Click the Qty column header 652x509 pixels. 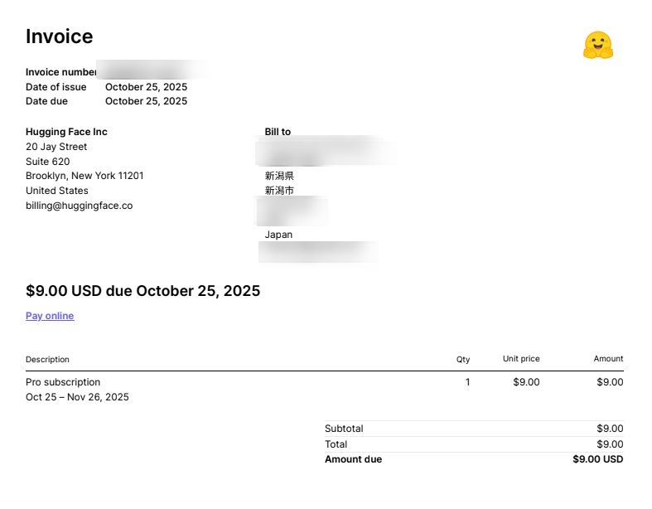click(463, 360)
